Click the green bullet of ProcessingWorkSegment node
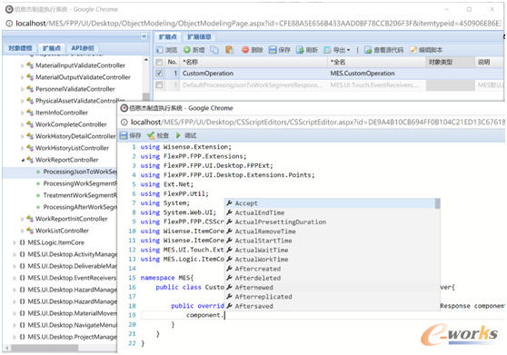The width and height of the screenshot is (507, 355). (38, 183)
